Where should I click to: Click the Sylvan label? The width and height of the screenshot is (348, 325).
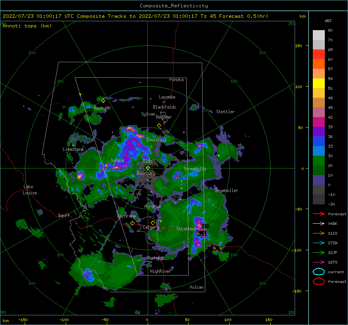click(x=148, y=114)
